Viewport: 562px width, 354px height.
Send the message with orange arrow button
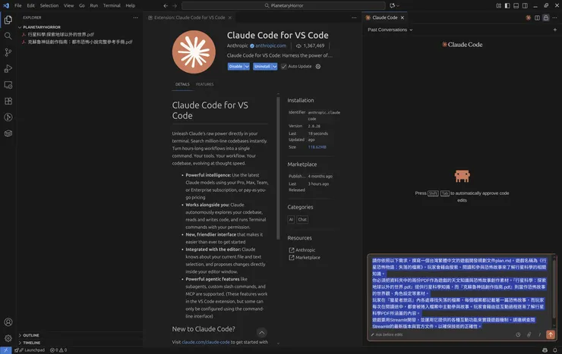pos(551,334)
